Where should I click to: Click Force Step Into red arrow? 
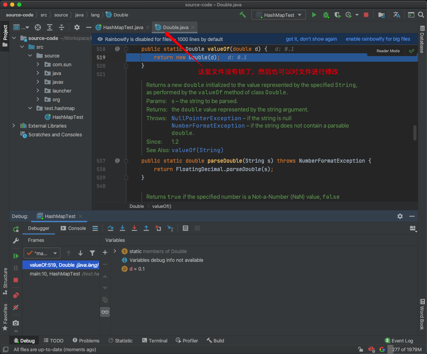tap(134, 228)
